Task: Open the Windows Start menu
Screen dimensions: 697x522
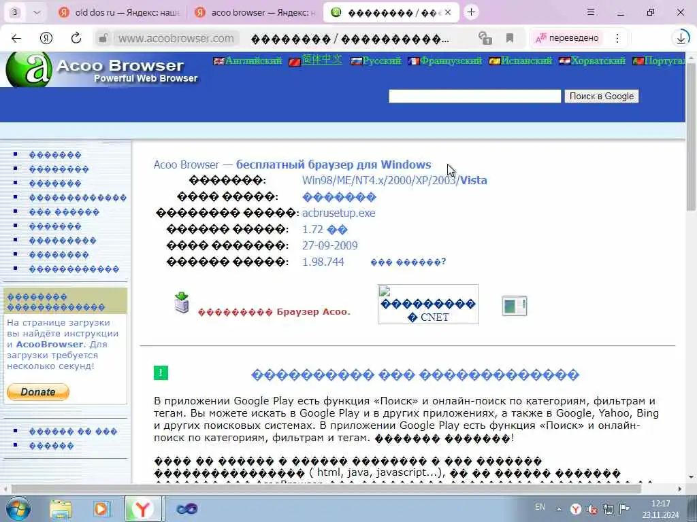Action: pyautogui.click(x=18, y=509)
